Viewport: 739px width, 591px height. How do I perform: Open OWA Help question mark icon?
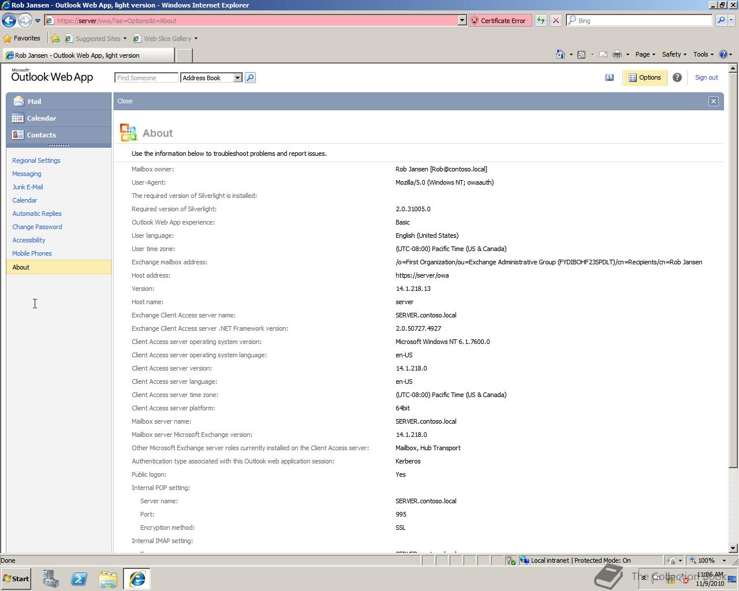tap(677, 77)
